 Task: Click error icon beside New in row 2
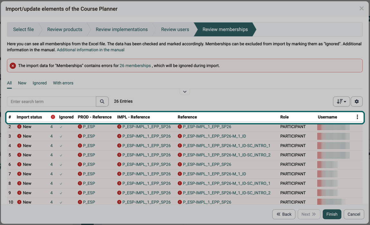(19, 127)
